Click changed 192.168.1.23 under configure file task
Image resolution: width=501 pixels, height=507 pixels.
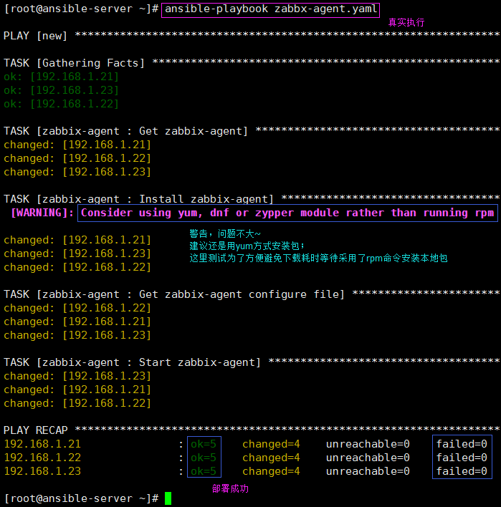click(77, 335)
